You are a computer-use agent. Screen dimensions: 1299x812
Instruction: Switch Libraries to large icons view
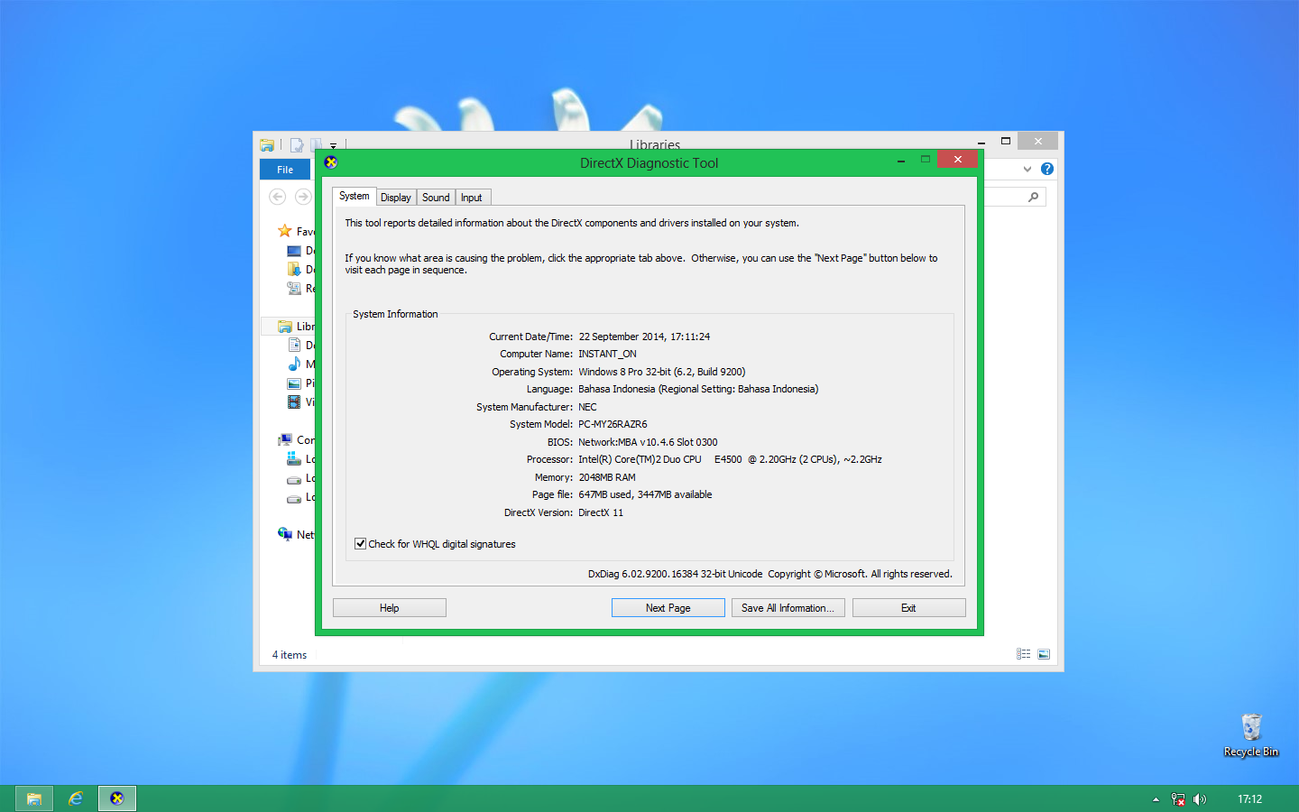click(1044, 654)
